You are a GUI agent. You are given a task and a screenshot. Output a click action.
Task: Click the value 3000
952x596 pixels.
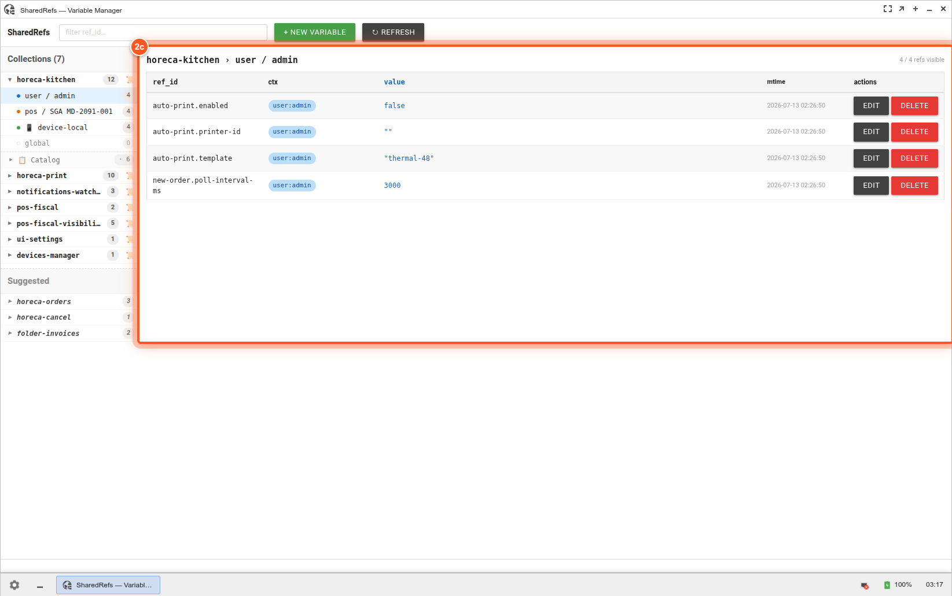(392, 186)
